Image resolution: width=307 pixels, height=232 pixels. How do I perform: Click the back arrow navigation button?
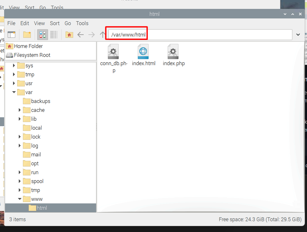pyautogui.click(x=80, y=35)
